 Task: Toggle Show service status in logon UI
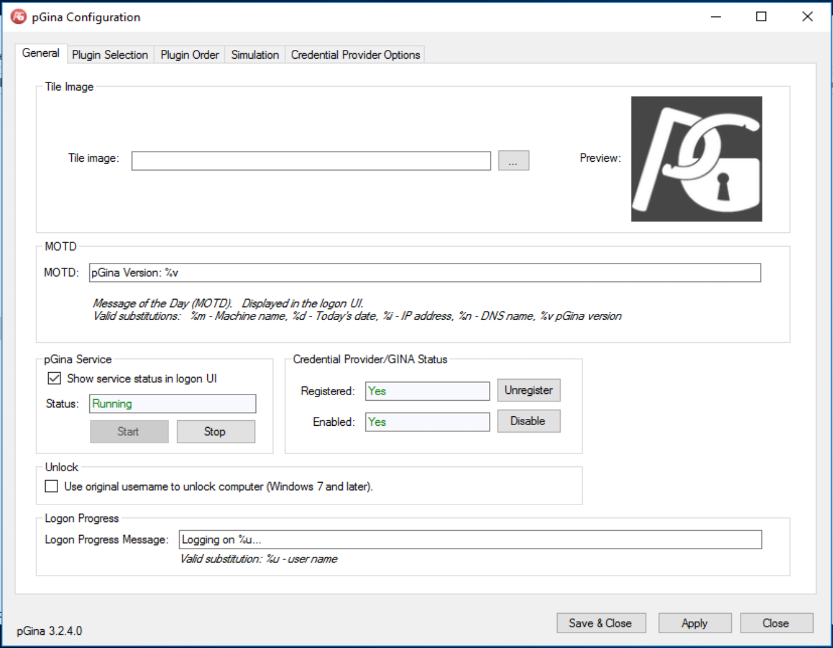(x=54, y=378)
